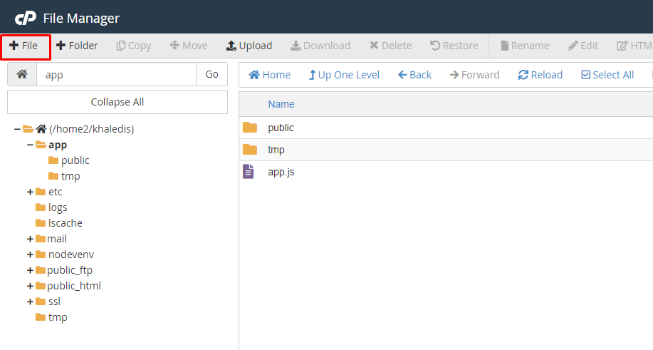This screenshot has height=350, width=653.
Task: Go Up One Level
Action: pos(344,75)
